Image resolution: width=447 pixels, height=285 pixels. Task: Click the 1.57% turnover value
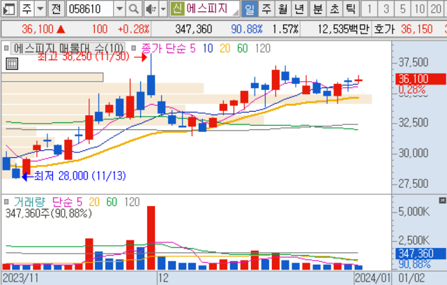(285, 29)
